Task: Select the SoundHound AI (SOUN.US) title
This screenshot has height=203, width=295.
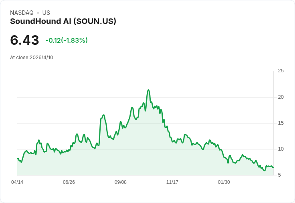Action: click(x=63, y=21)
